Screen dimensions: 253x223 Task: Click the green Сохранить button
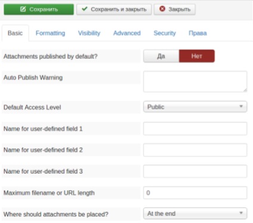[x=39, y=10]
